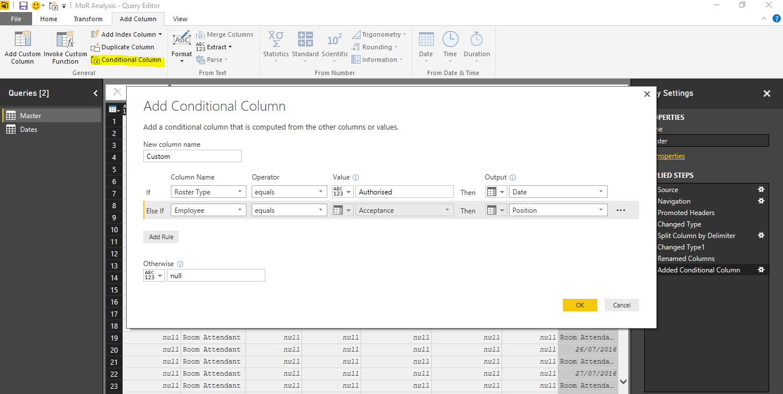Open value type selector beside Acceptance

tap(343, 210)
